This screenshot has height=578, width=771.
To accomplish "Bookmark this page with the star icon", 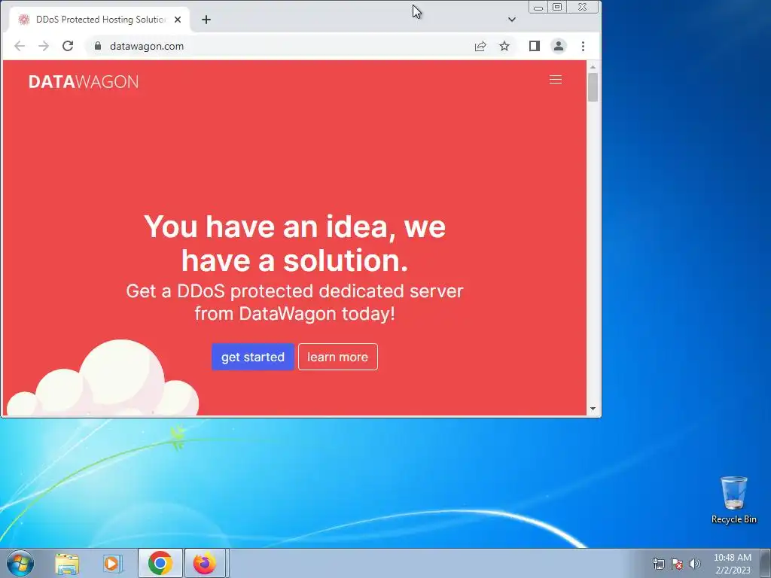I will coord(504,46).
